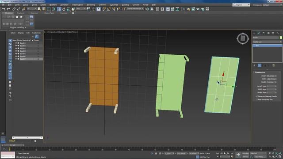This screenshot has width=283, height=159.
Task: Hide Box004 using its eye icon
Action: coord(16,51)
